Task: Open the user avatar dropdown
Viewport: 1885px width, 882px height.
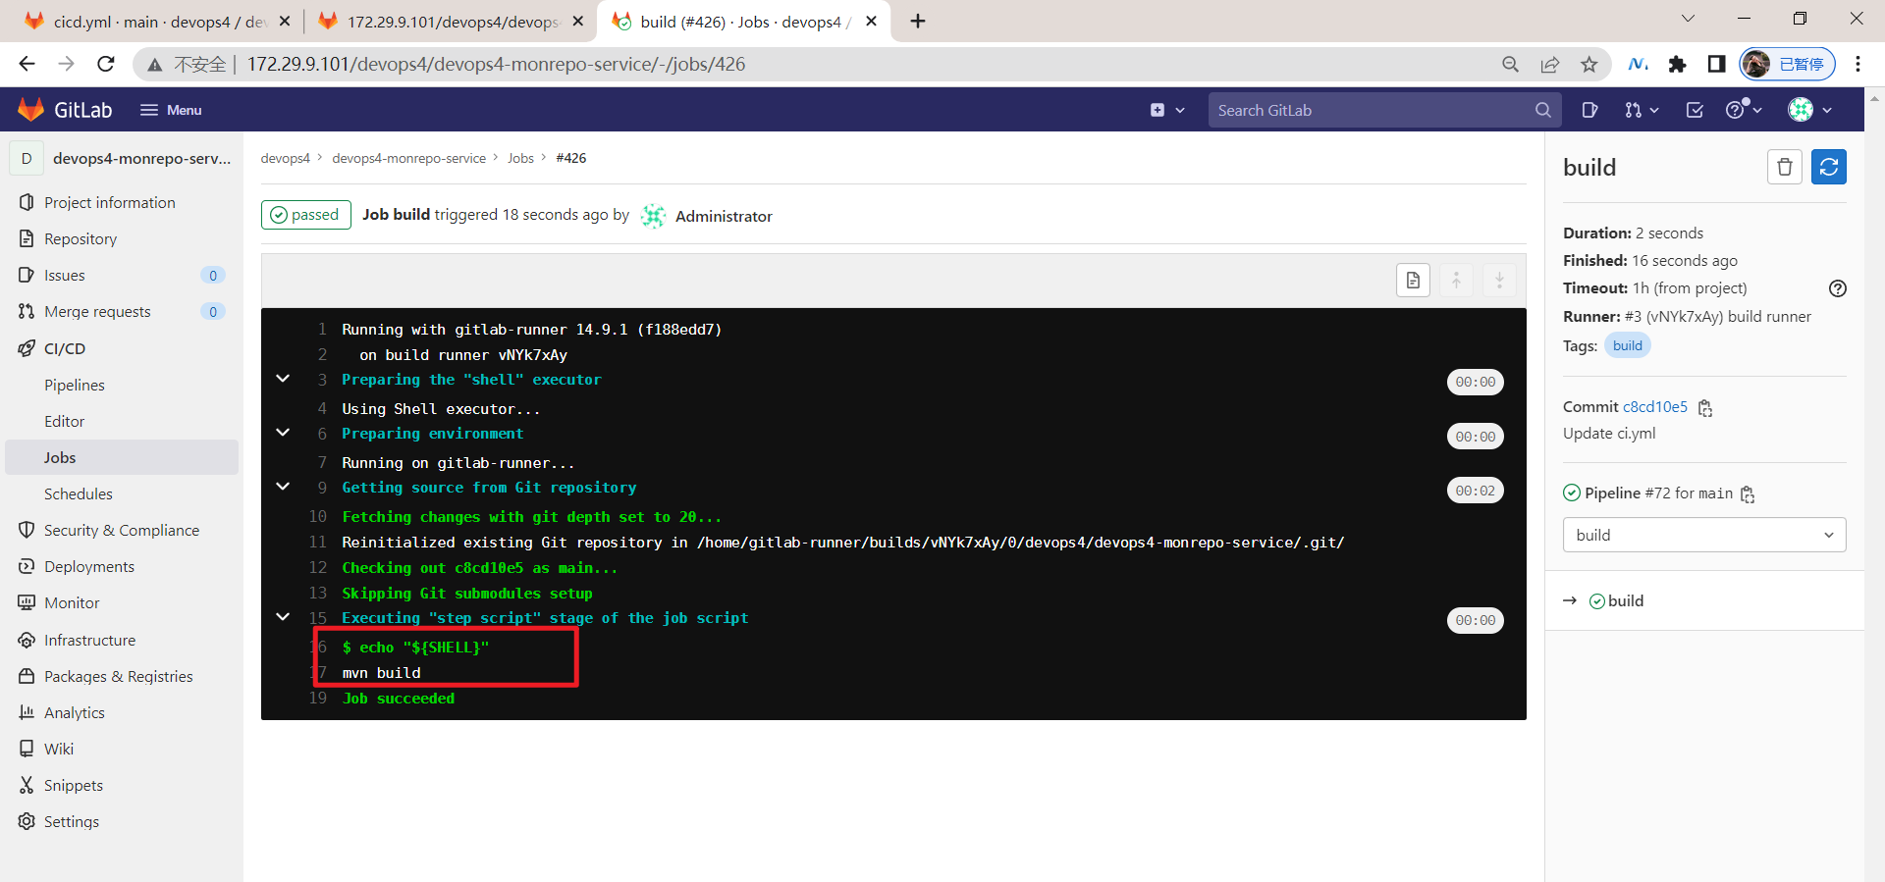Action: [1809, 110]
